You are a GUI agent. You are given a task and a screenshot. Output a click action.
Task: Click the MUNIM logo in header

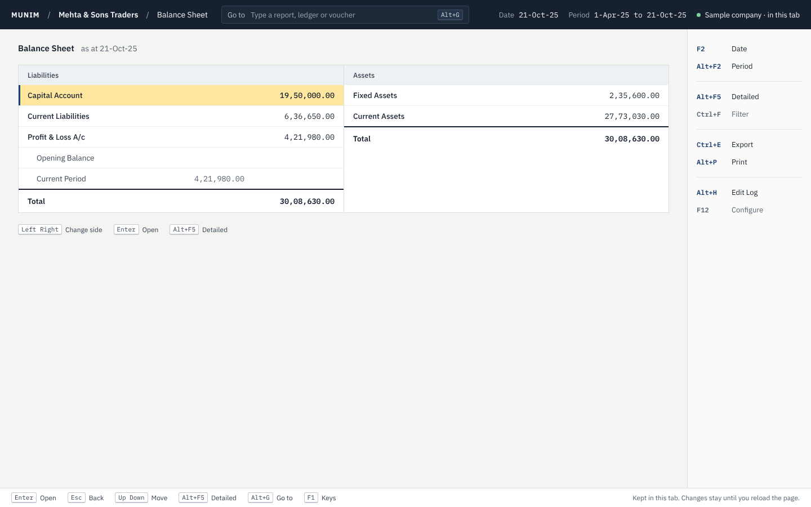coord(25,15)
